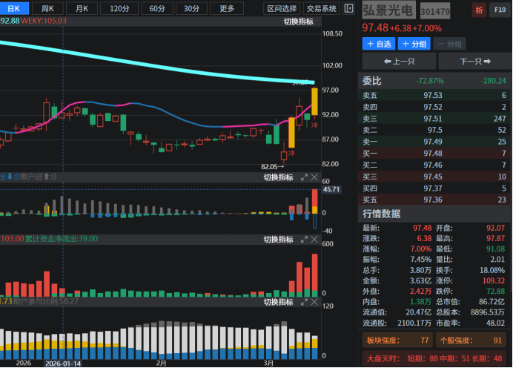Switch chart to 60分 period

[157, 9]
